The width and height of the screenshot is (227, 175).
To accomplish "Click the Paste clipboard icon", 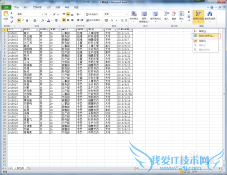I will pyautogui.click(x=6, y=14).
